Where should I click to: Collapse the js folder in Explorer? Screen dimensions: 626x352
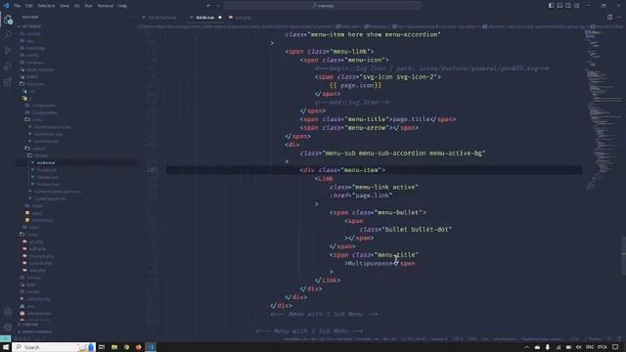(x=28, y=98)
